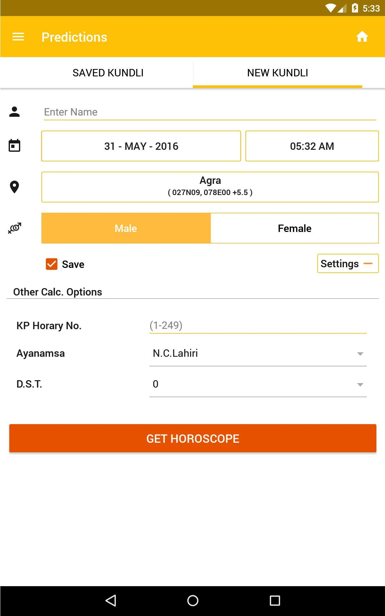Click the KP Horary No. input field
Image resolution: width=385 pixels, height=616 pixels.
pyautogui.click(x=258, y=325)
